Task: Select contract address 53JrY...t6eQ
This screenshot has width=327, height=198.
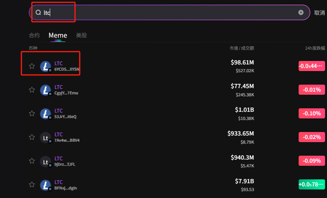Action: coord(65,116)
